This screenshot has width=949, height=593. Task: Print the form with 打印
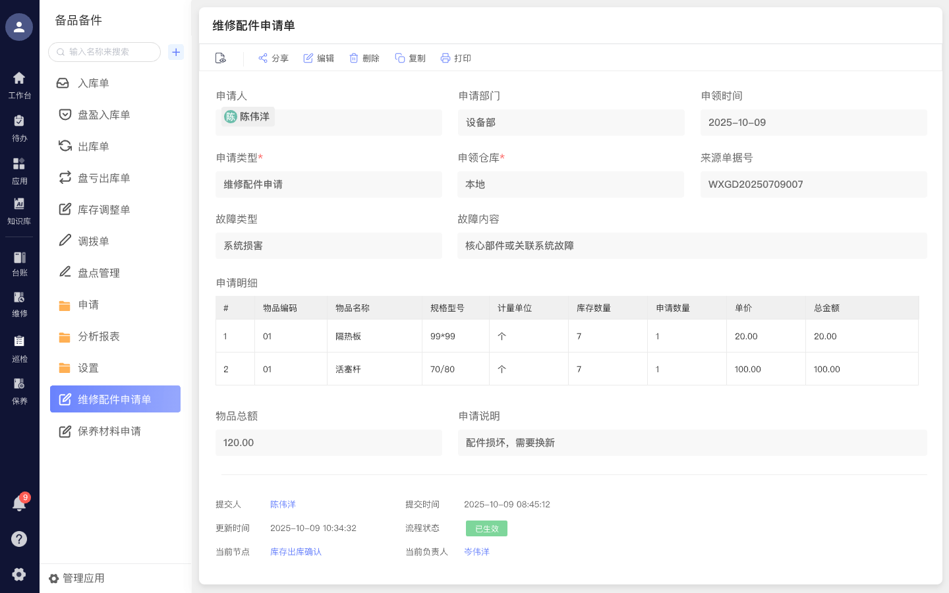455,58
